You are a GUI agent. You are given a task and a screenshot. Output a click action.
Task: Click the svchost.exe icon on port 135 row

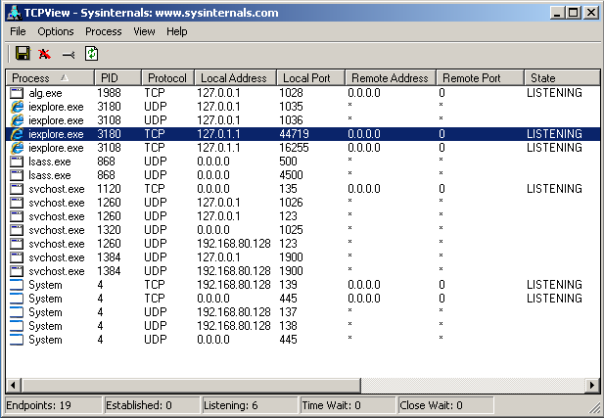[17, 189]
